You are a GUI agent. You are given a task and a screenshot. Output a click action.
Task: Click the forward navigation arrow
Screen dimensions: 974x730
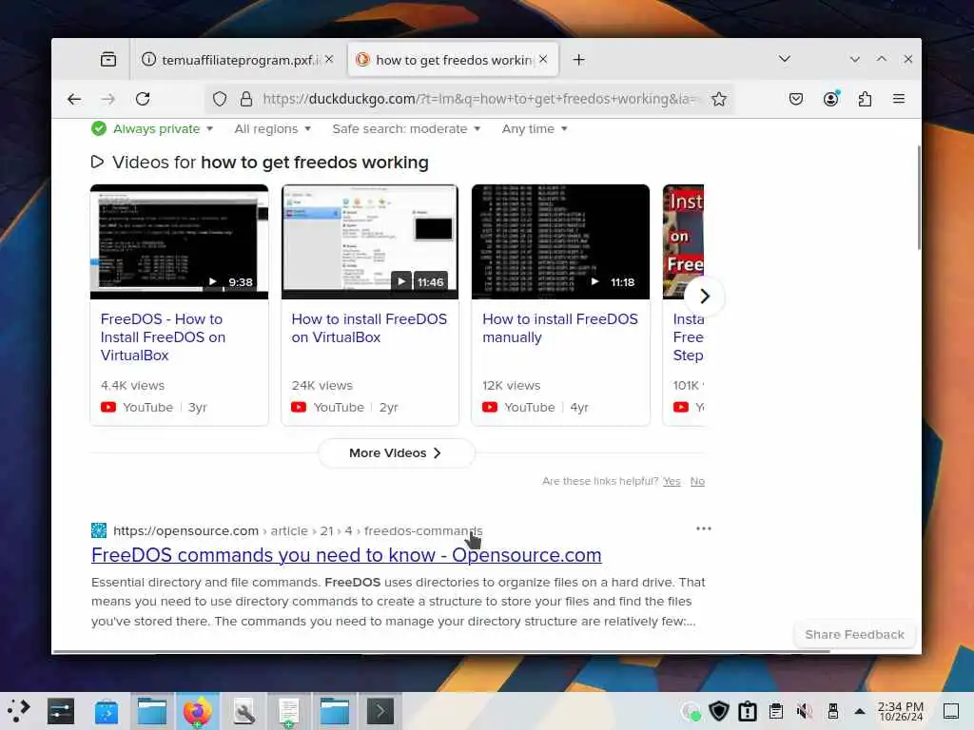tap(108, 99)
